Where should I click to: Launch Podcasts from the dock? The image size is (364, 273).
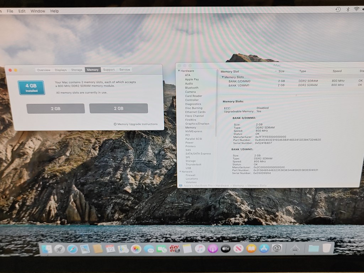pyautogui.click(x=213, y=248)
